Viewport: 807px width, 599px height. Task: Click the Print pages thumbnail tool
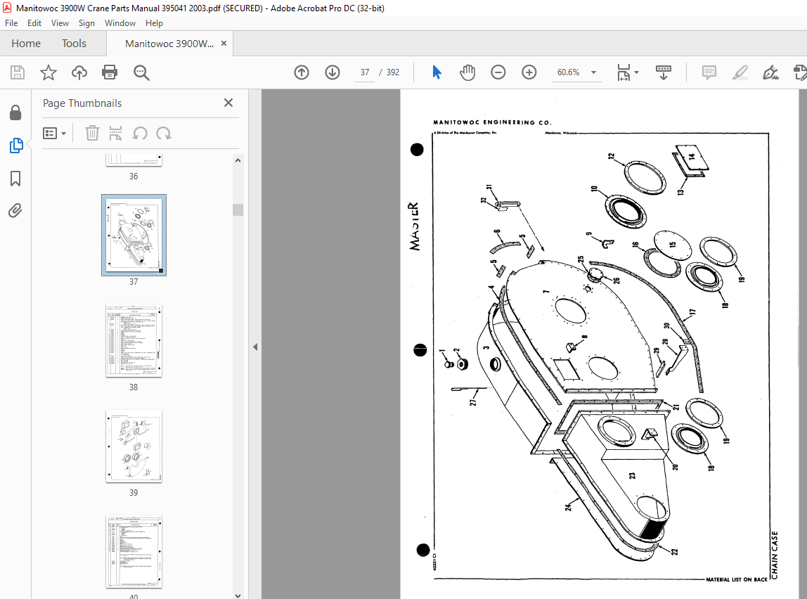[x=116, y=134]
